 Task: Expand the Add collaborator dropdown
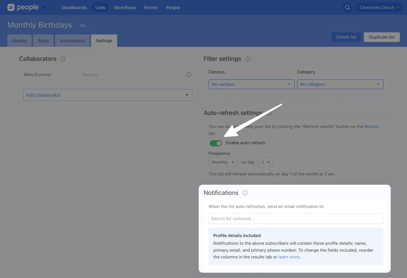[x=108, y=95]
